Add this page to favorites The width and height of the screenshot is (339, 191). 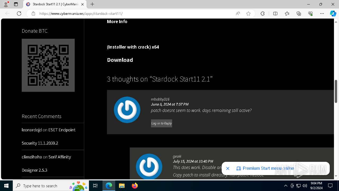248,14
